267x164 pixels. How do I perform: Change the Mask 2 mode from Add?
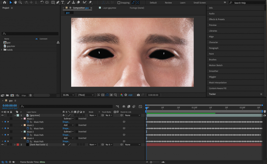[68, 125]
